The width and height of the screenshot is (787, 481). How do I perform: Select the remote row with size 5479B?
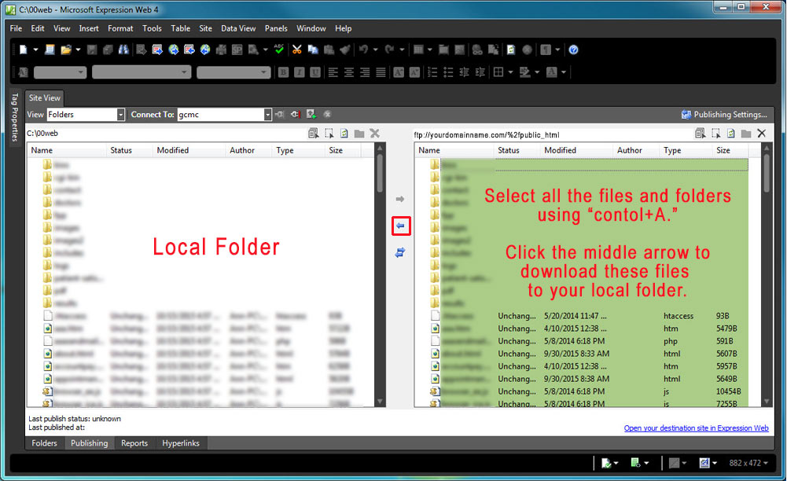589,329
